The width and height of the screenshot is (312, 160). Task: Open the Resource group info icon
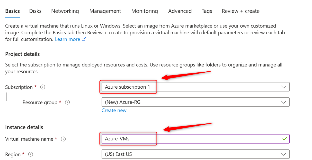point(67,102)
